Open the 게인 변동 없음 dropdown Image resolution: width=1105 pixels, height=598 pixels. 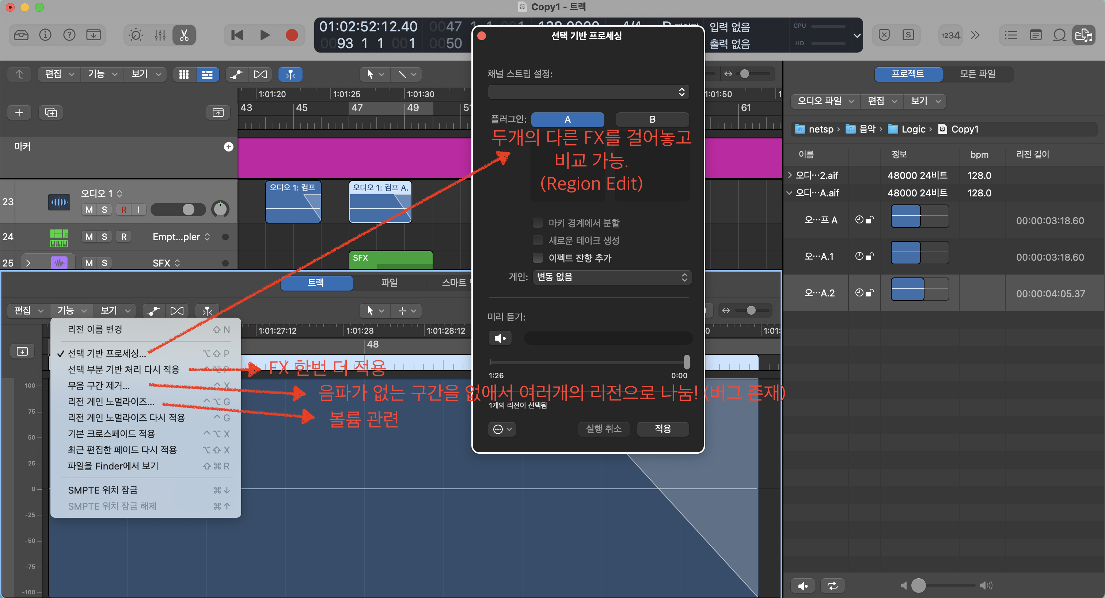click(612, 277)
